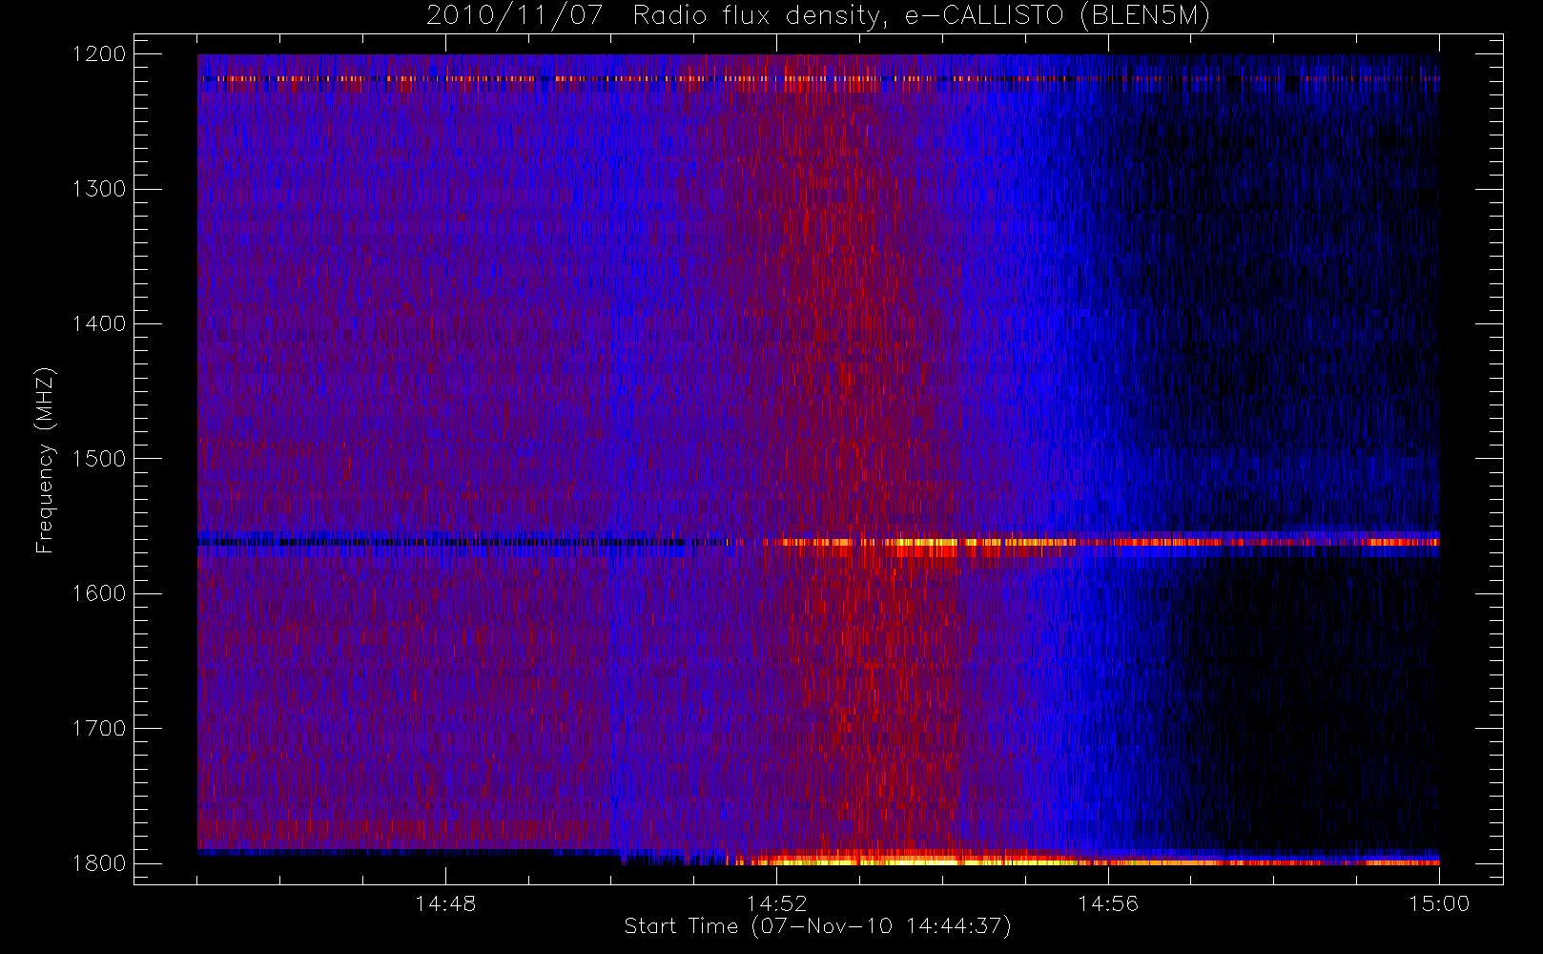The width and height of the screenshot is (1543, 954).
Task: Click the 1700 frequency tick label
Action: tap(99, 729)
